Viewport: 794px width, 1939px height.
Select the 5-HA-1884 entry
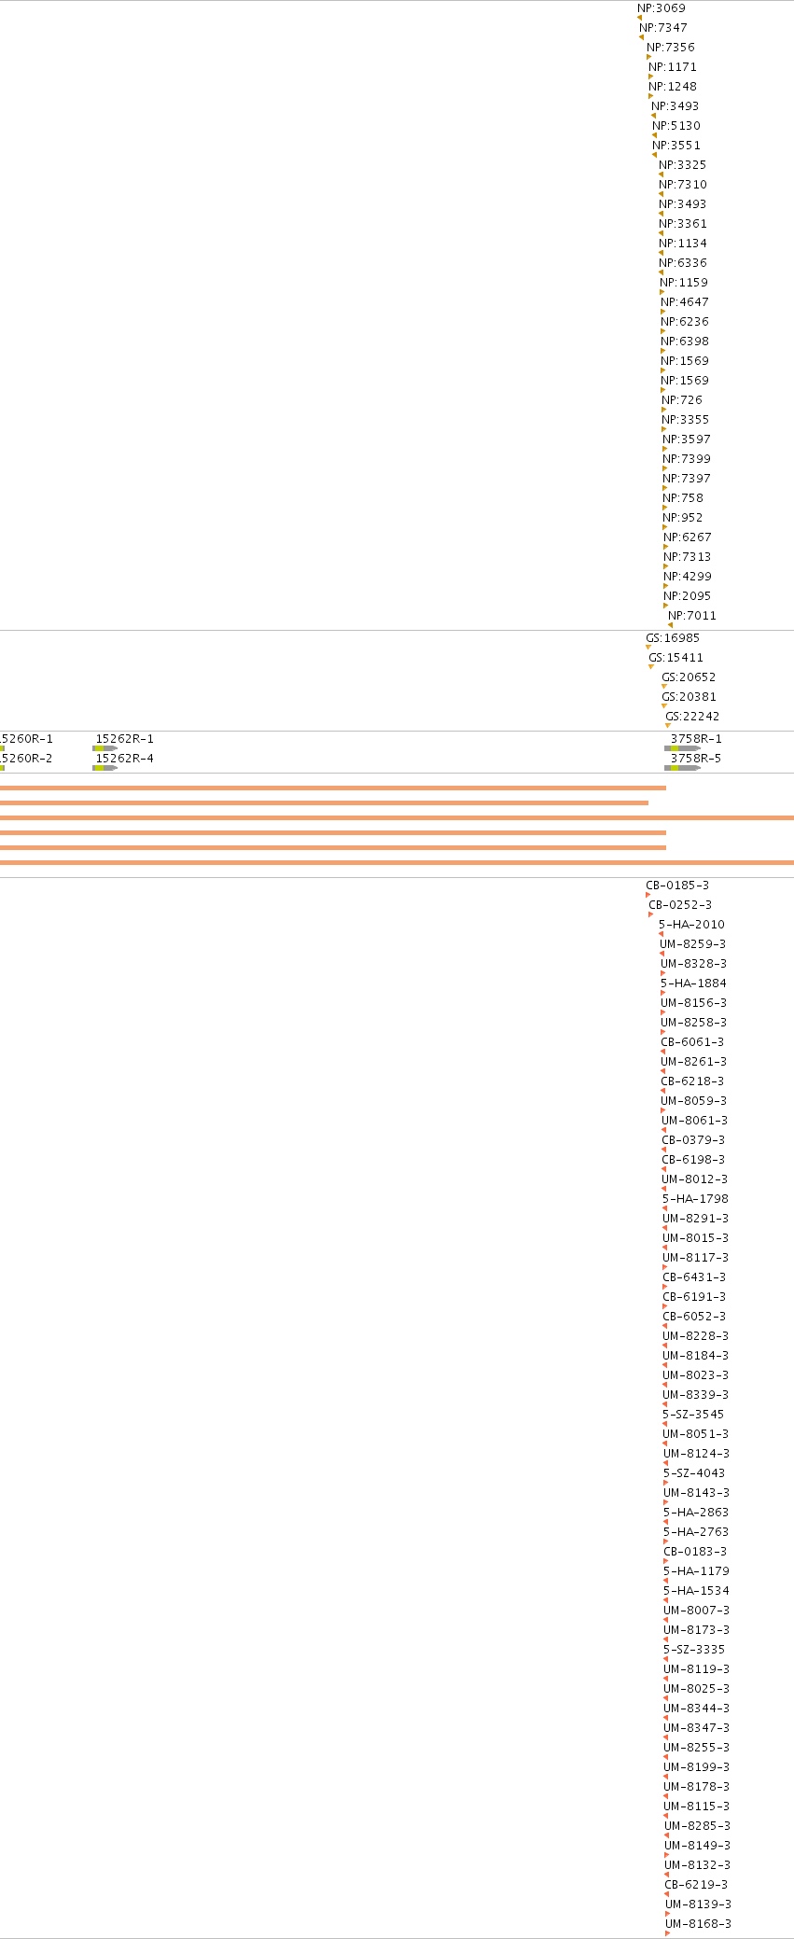[693, 983]
